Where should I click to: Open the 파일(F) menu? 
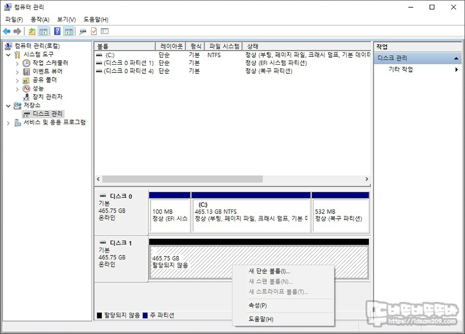point(14,20)
